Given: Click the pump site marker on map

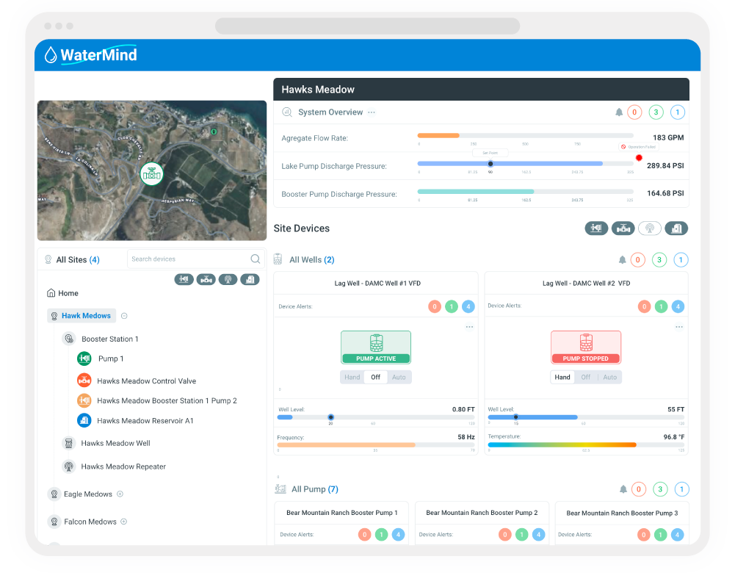Looking at the screenshot, I should click(x=151, y=174).
